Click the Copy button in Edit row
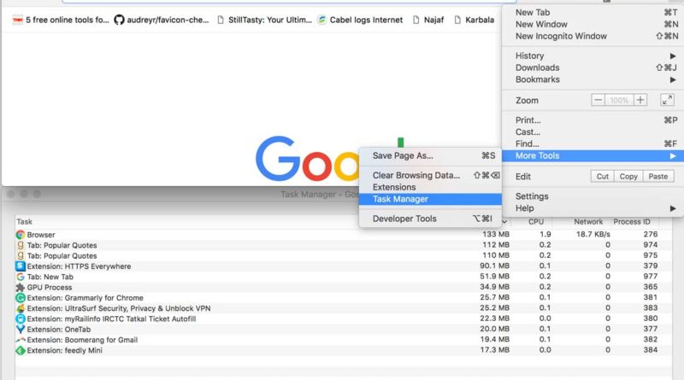This screenshot has height=380, width=684. (628, 177)
